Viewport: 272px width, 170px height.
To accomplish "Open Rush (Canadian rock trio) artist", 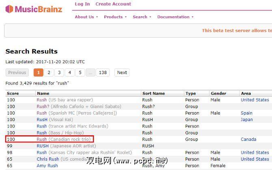I will point(42,139).
